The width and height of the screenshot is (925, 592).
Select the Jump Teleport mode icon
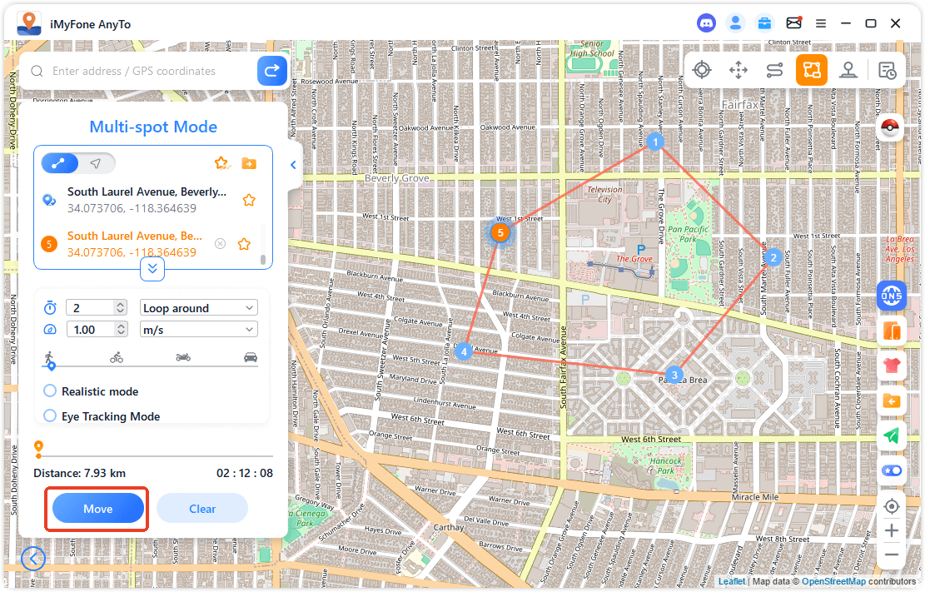tap(739, 70)
